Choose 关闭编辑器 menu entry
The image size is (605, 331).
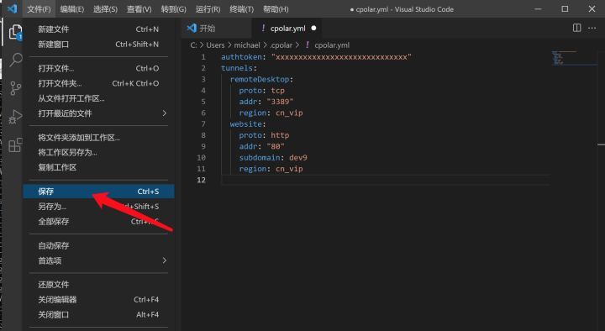[98, 300]
